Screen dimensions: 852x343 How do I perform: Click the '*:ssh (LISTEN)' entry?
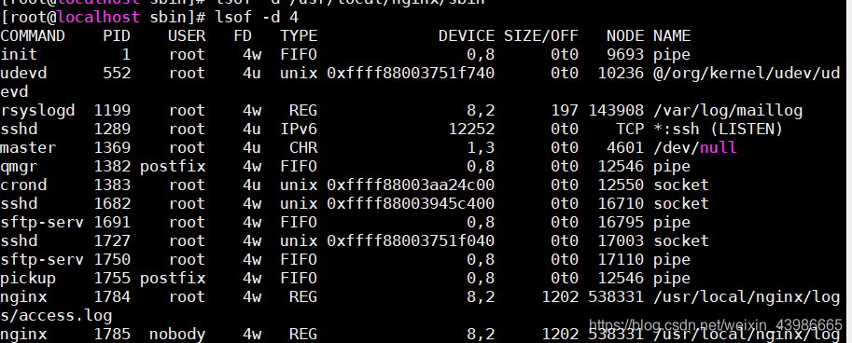coord(719,130)
